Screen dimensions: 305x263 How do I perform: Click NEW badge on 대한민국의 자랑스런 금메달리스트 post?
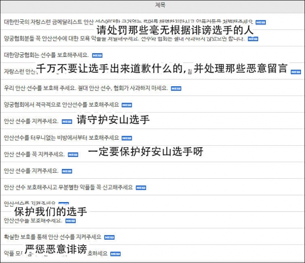(x=260, y=22)
